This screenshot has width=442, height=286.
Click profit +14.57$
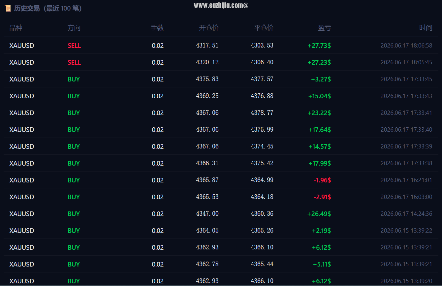320,146
